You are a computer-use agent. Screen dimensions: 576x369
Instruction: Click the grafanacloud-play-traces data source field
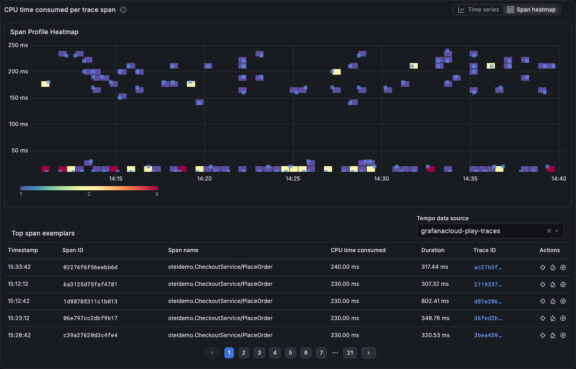[490, 231]
